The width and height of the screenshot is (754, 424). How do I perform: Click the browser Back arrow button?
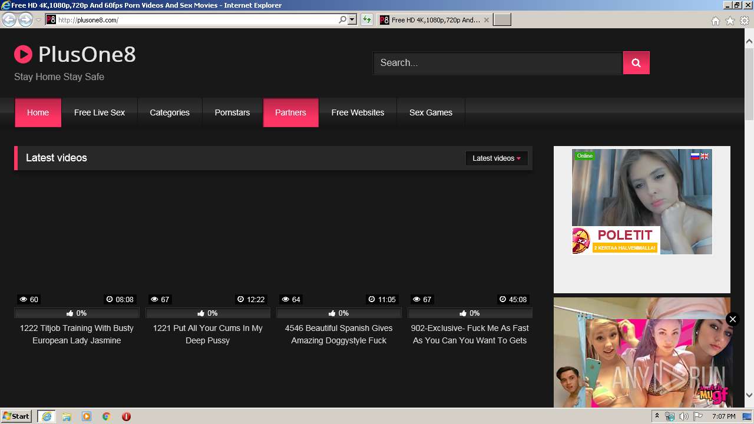(x=9, y=20)
